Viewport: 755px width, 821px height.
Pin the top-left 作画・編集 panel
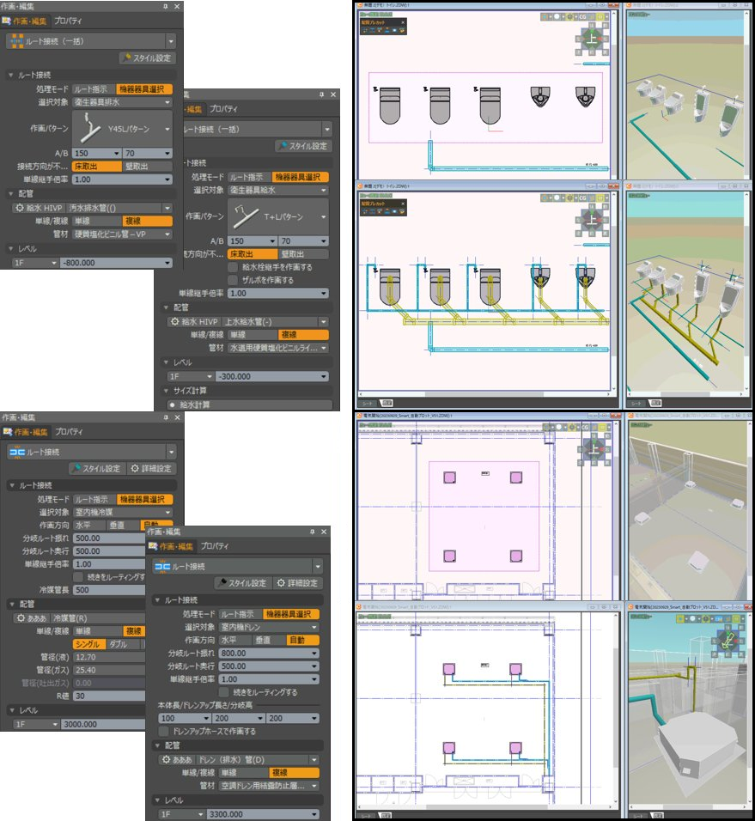tap(166, 6)
